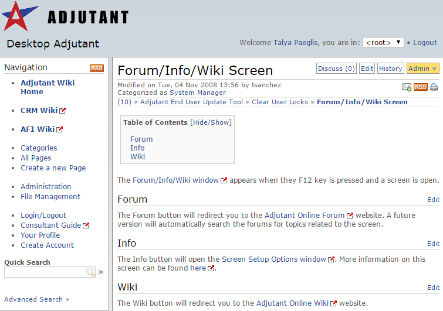This screenshot has width=443, height=311.
Task: Click external-link icon after Consultant Guide
Action: [86, 225]
